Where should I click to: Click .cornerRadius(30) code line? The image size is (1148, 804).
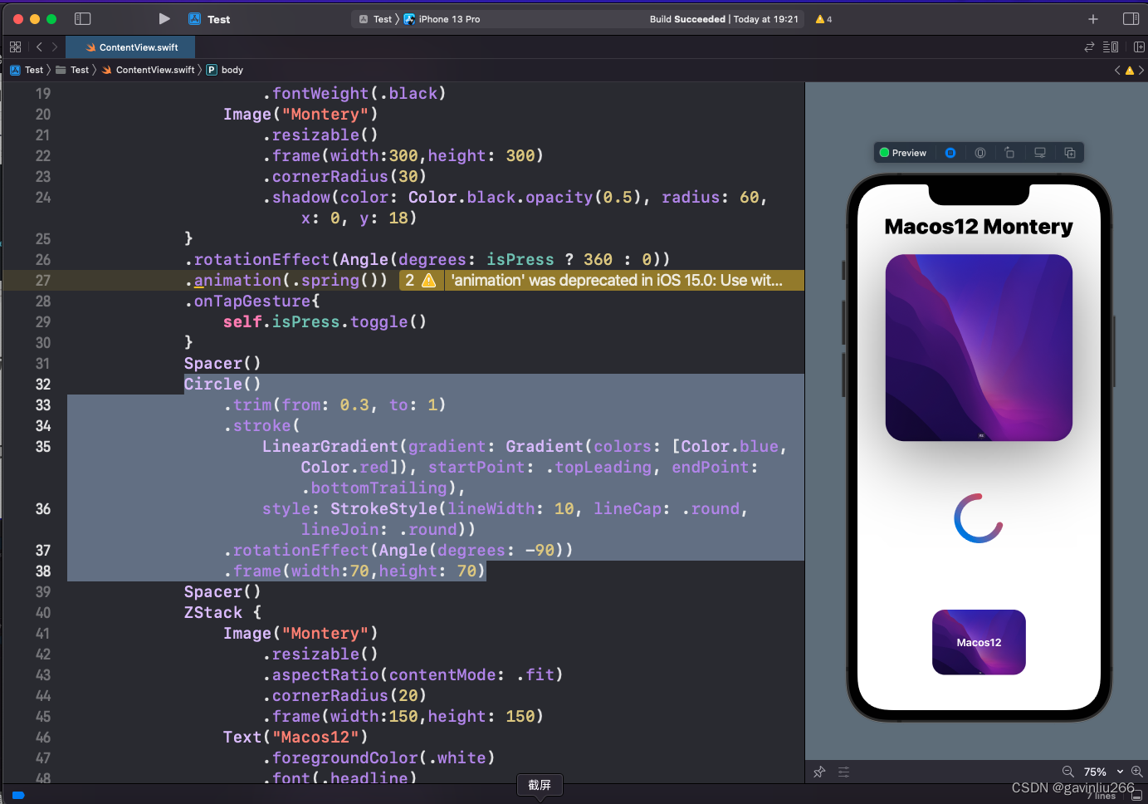point(344,176)
